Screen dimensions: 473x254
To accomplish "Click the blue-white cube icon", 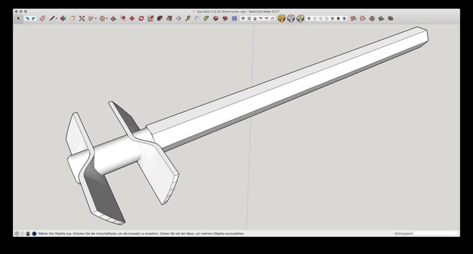I will pyautogui.click(x=291, y=18).
